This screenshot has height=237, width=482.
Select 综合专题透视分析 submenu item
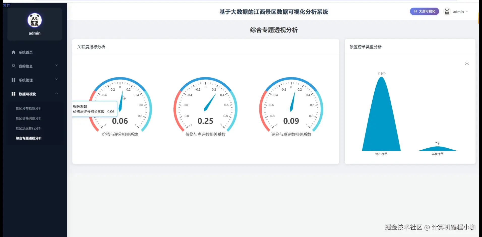pyautogui.click(x=28, y=138)
